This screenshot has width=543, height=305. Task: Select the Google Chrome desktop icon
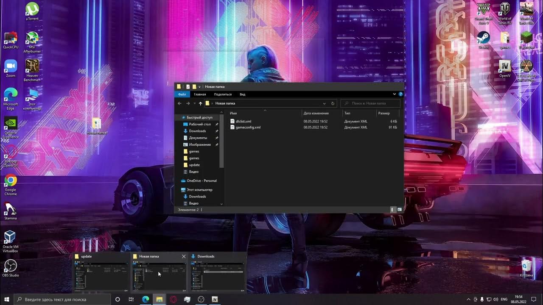point(11,185)
